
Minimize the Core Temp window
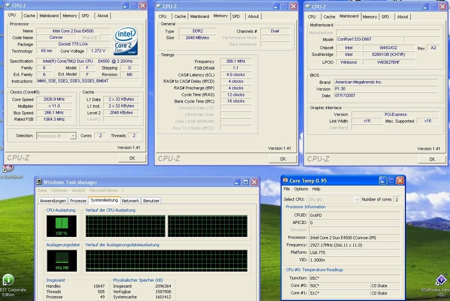tap(383, 181)
